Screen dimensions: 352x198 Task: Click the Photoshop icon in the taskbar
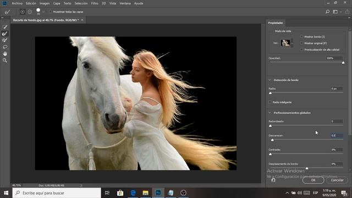158,193
